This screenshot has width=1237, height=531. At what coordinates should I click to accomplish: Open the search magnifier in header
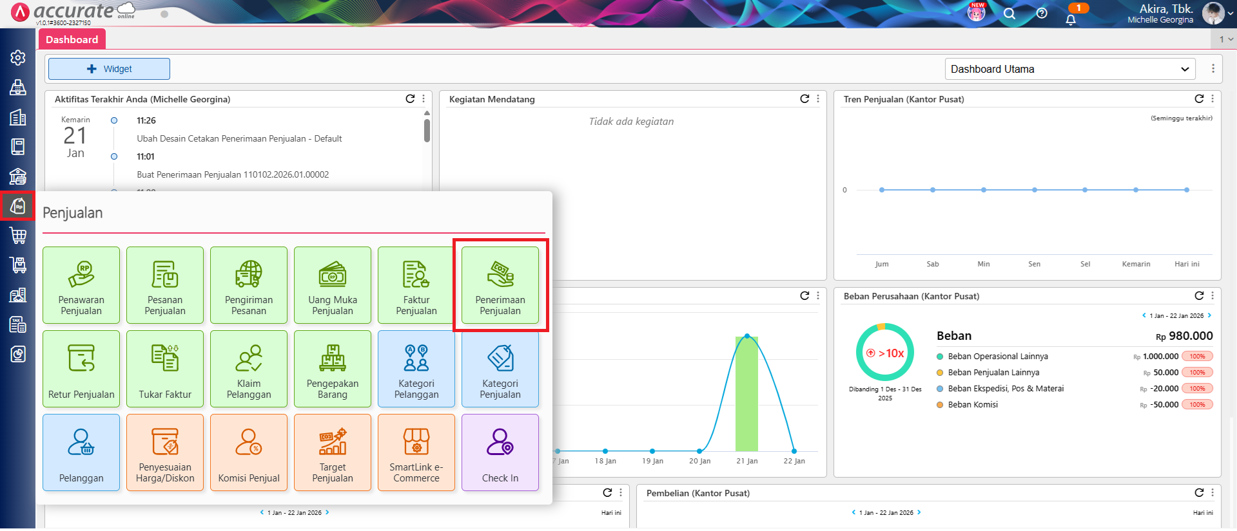[x=1009, y=14]
